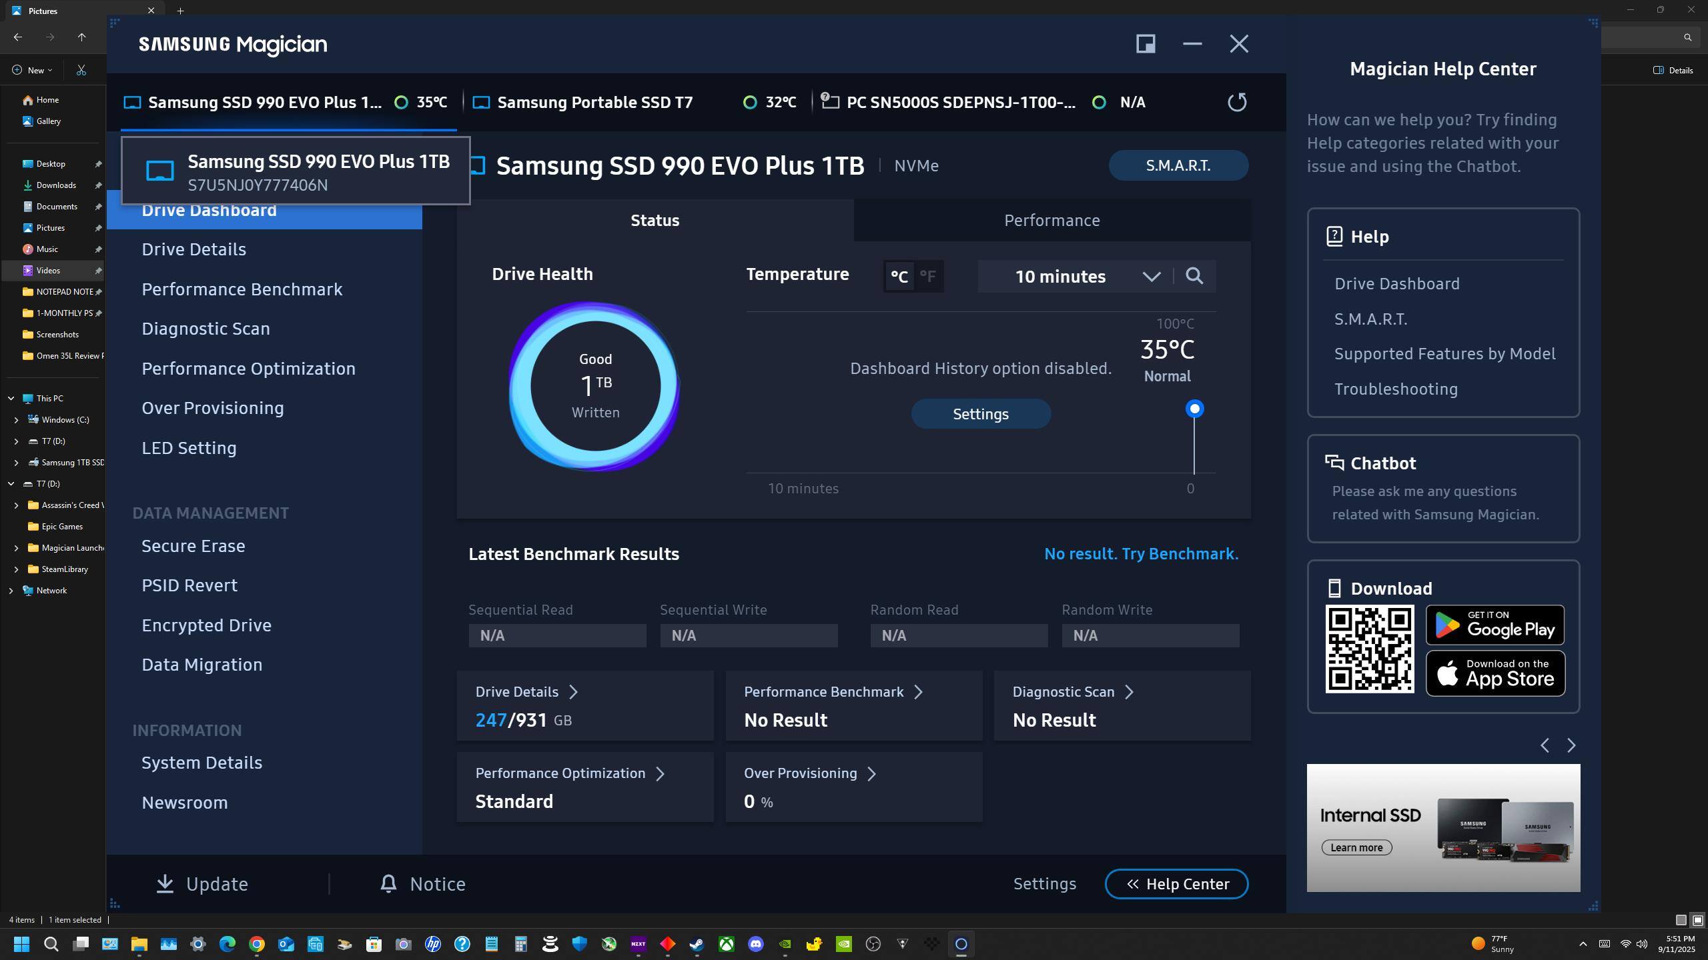Viewport: 1708px width, 960px height.
Task: Select Samsung Portable SSD T7 drive tab
Action: (594, 102)
